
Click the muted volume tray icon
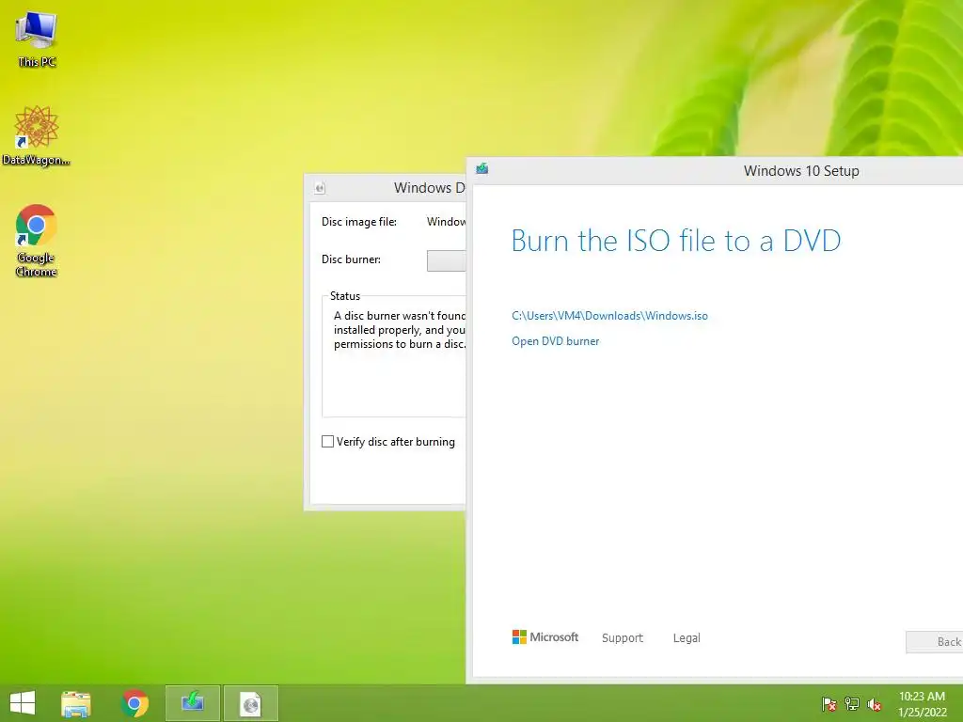[875, 704]
